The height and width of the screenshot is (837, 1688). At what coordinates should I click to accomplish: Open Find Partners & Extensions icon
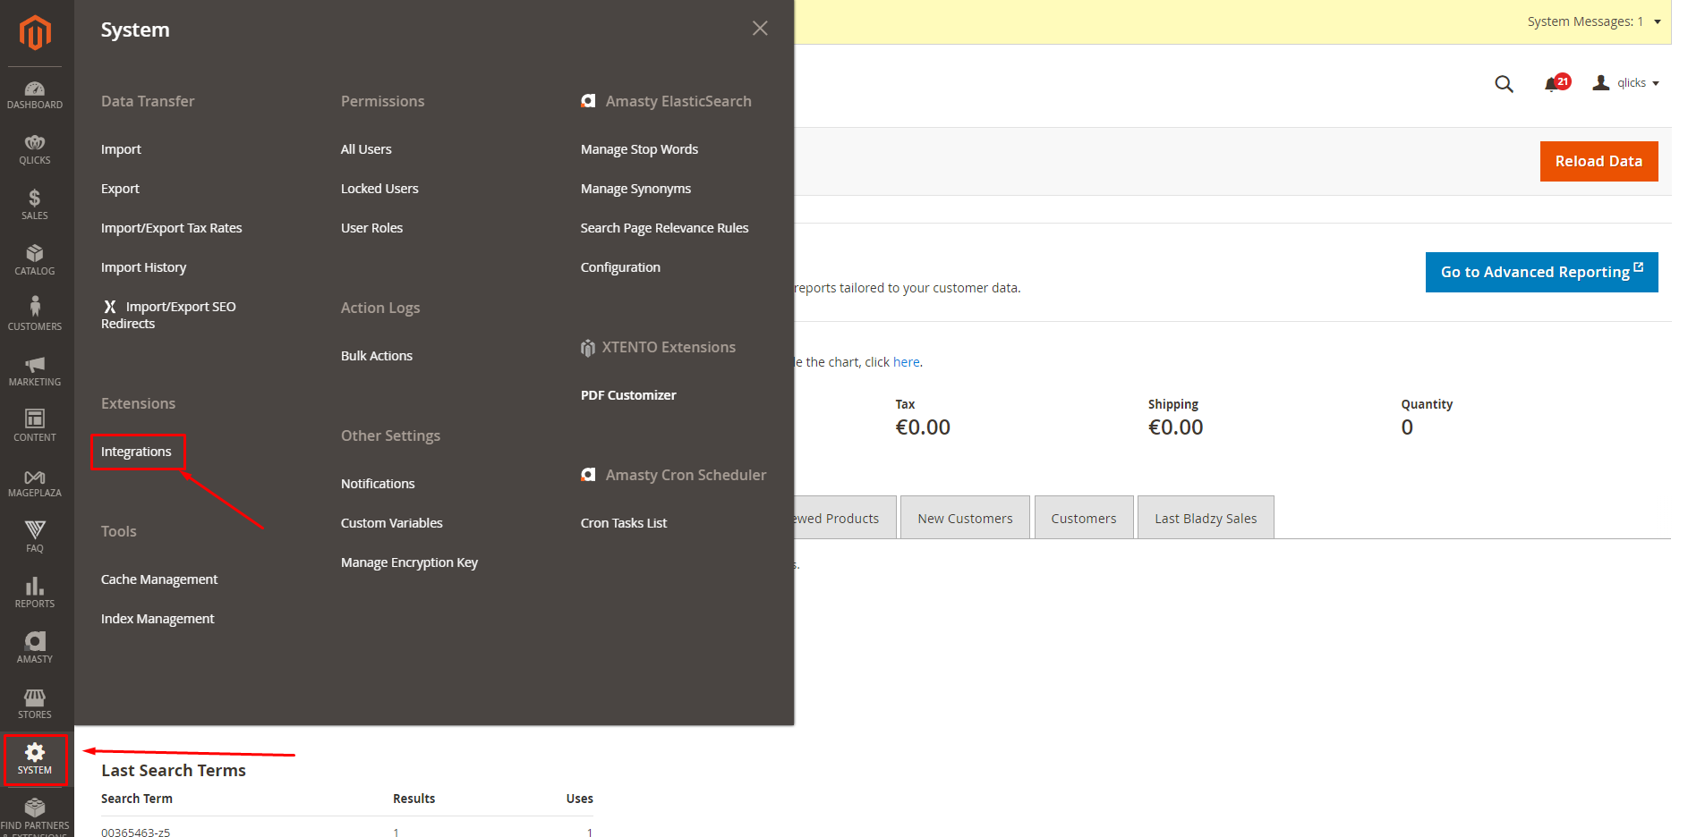[x=35, y=807]
